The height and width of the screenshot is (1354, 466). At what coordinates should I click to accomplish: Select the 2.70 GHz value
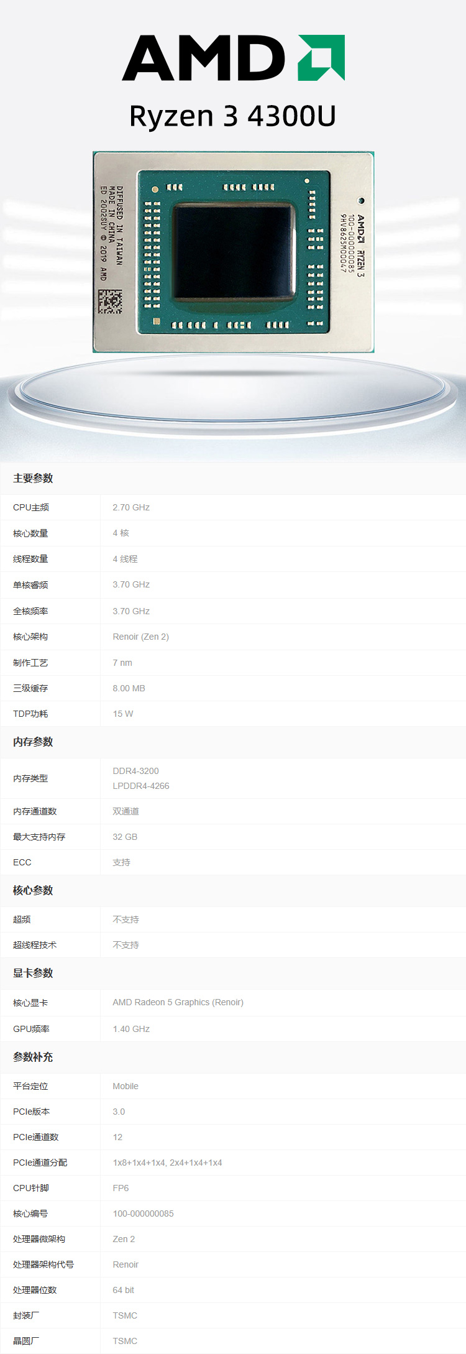[131, 507]
